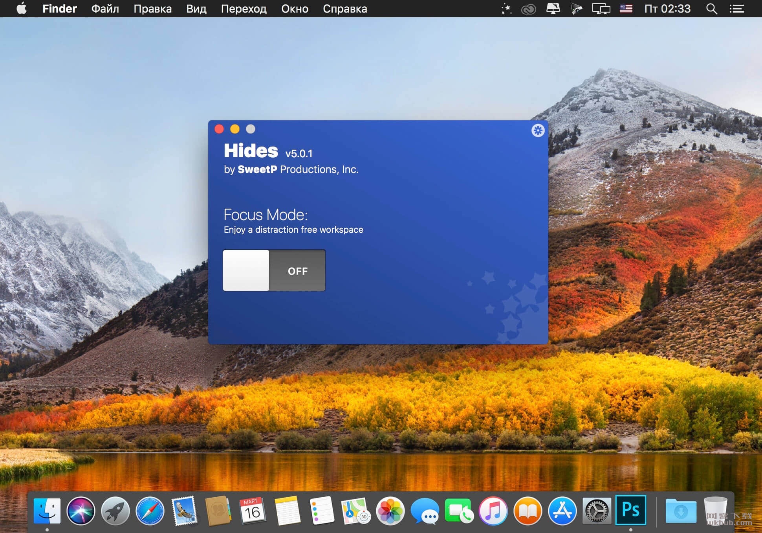Open the Правка menu
Image resolution: width=762 pixels, height=533 pixels.
(x=152, y=9)
